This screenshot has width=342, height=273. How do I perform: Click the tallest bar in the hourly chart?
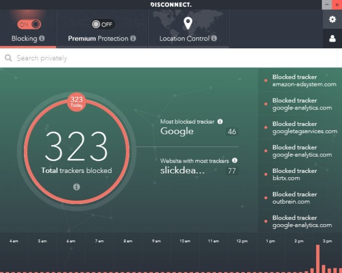[318, 259]
